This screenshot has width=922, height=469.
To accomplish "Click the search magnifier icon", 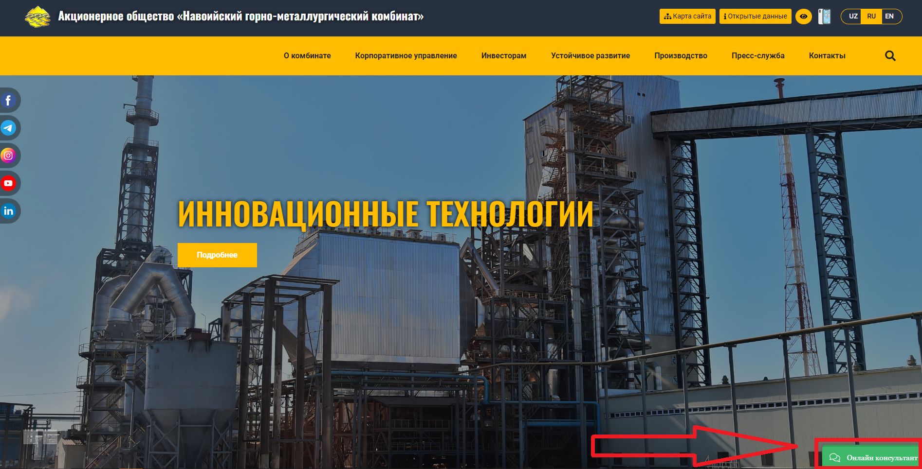I will pyautogui.click(x=890, y=56).
